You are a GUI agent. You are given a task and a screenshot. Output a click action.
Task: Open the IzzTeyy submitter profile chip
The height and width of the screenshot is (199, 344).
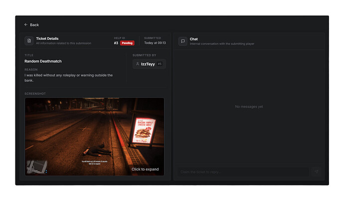149,64
